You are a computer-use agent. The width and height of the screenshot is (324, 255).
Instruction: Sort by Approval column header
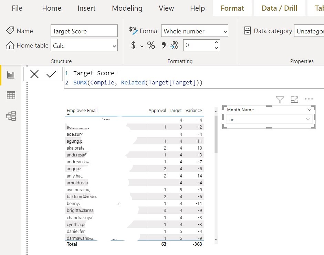pyautogui.click(x=157, y=110)
